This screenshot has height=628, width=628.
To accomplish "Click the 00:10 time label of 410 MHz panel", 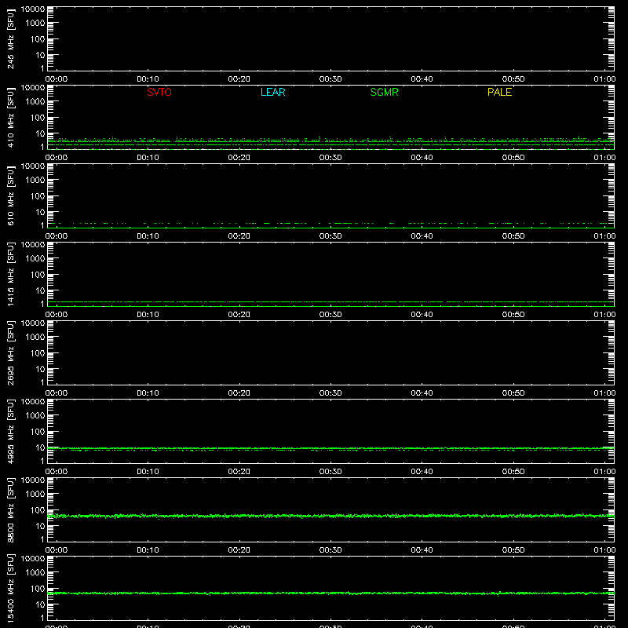I will tap(148, 158).
